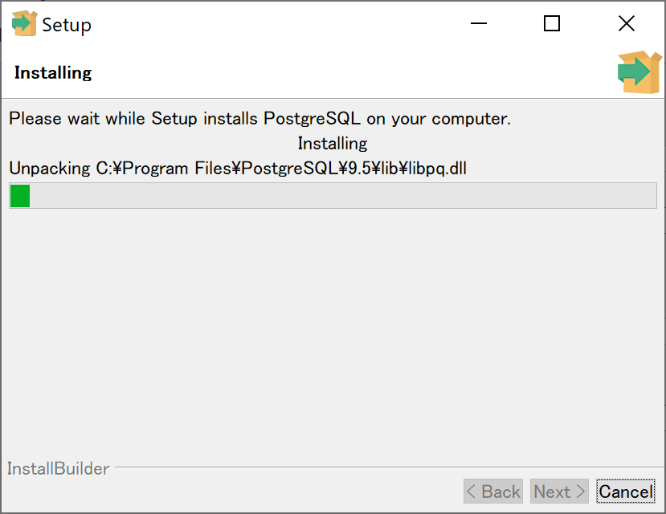666x514 pixels.
Task: Click the centered Installing status label
Action: [x=332, y=143]
